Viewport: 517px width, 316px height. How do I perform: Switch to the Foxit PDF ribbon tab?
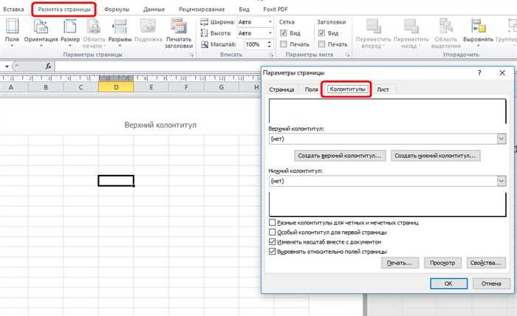point(275,9)
